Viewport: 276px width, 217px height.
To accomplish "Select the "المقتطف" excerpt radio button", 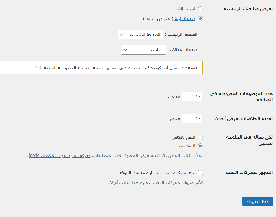I will (200, 146).
